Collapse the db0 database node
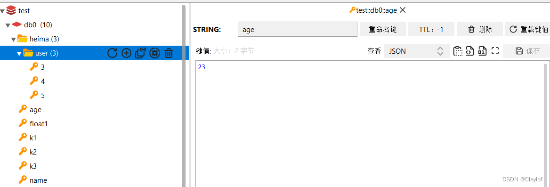This screenshot has width=550, height=187. click(8, 25)
